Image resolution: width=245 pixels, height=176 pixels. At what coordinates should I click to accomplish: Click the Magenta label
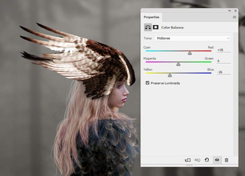coord(150,59)
